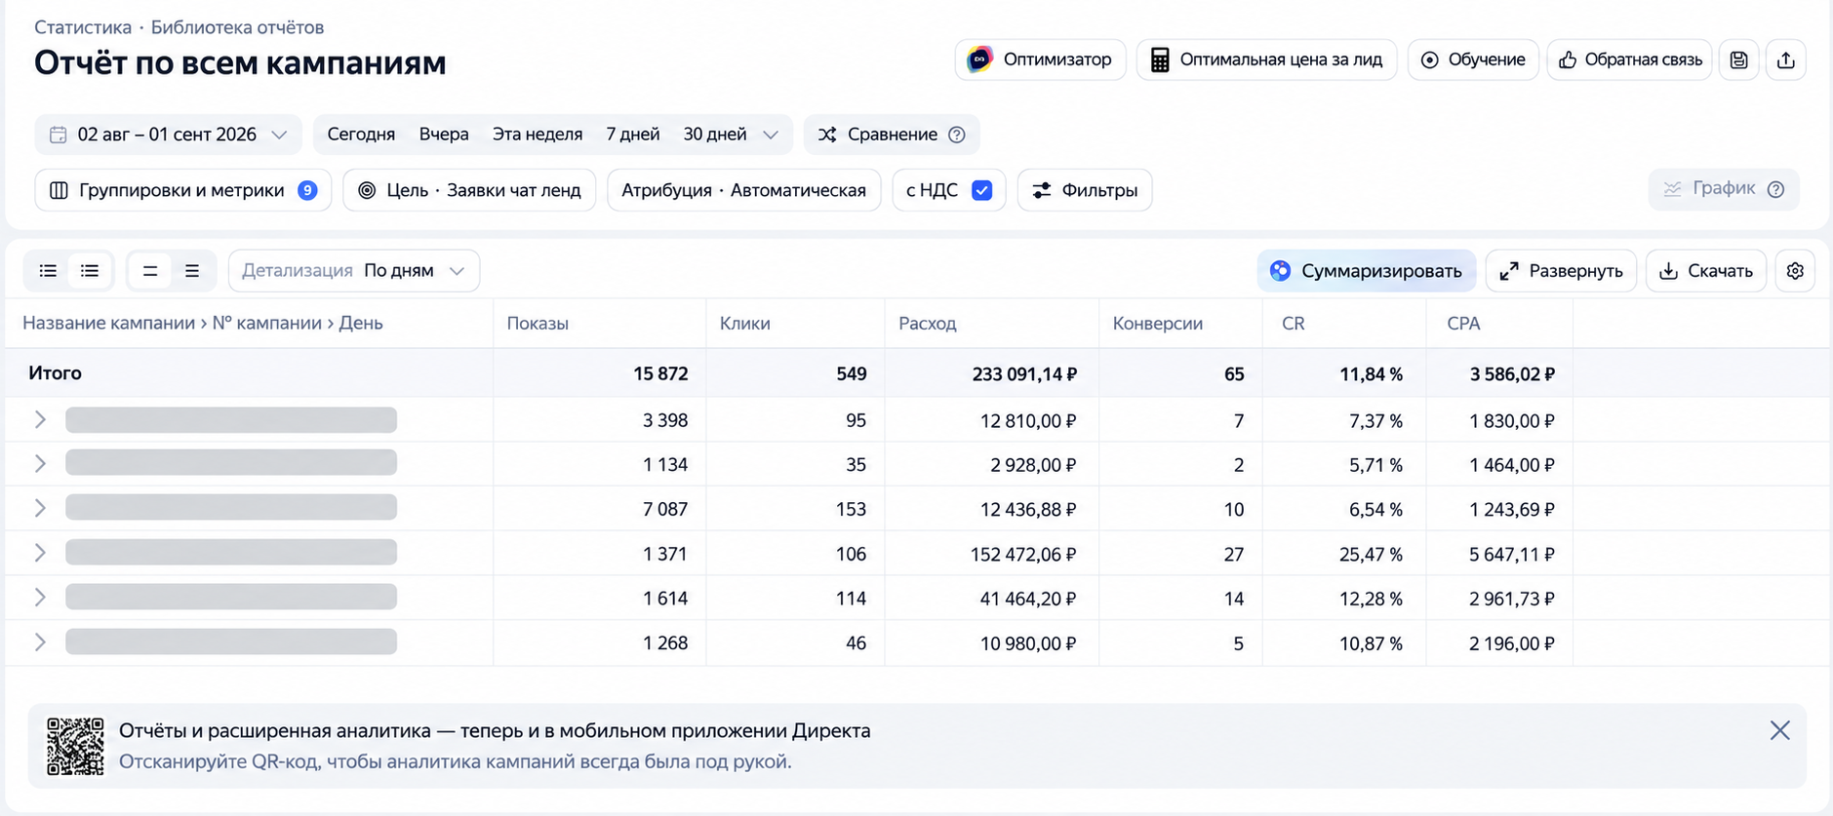Sort by Расход column header
The image size is (1833, 816).
[928, 324]
